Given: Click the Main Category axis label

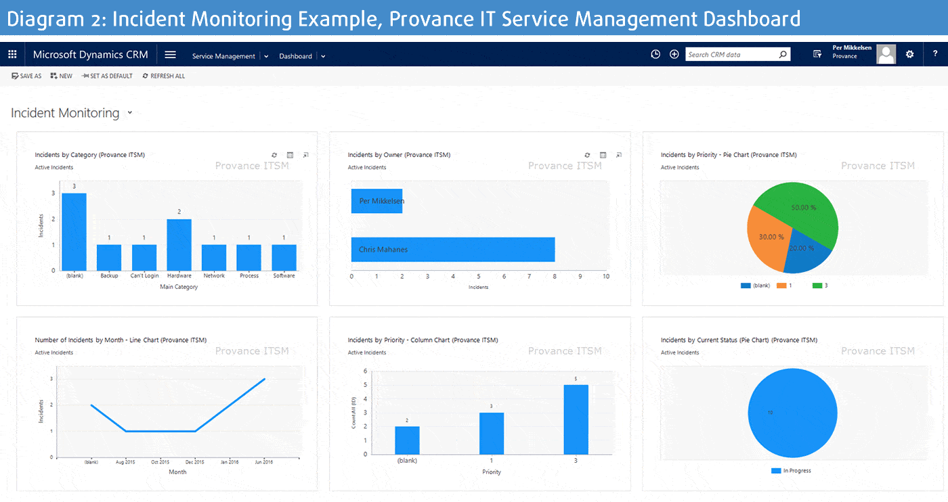Looking at the screenshot, I should [179, 287].
